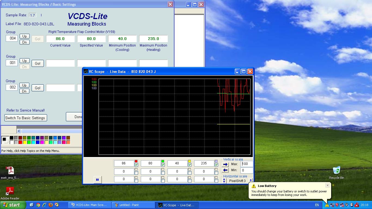Click the group 004 number field
The image size is (372, 209).
tap(12, 38)
